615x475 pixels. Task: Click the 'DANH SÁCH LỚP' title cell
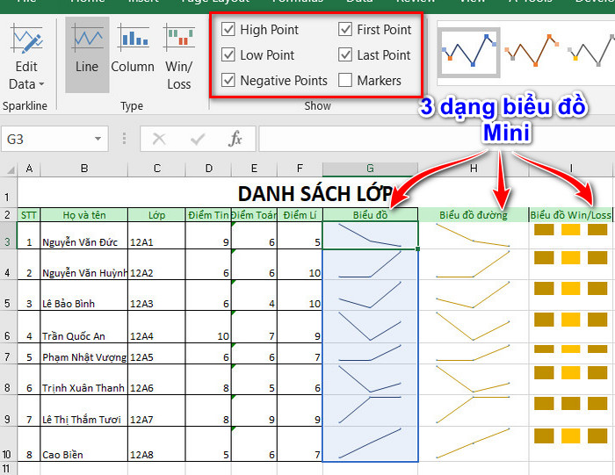315,193
